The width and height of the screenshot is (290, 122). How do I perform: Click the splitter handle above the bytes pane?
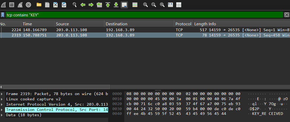pyautogui.click(x=158, y=90)
